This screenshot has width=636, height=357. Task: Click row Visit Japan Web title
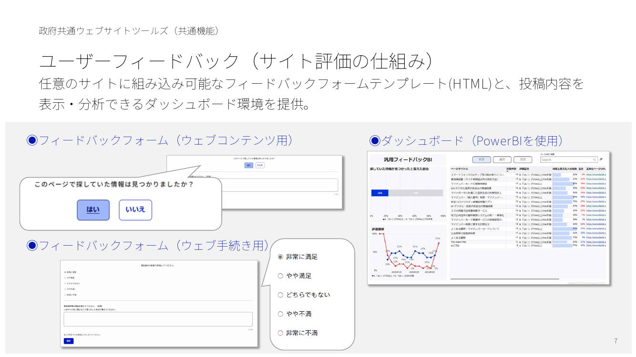pyautogui.click(x=459, y=242)
